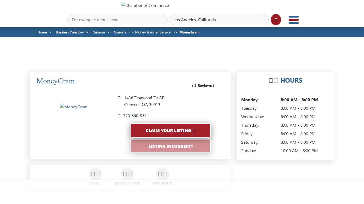Select the CALL icon
364x204 pixels.
(x=95, y=174)
